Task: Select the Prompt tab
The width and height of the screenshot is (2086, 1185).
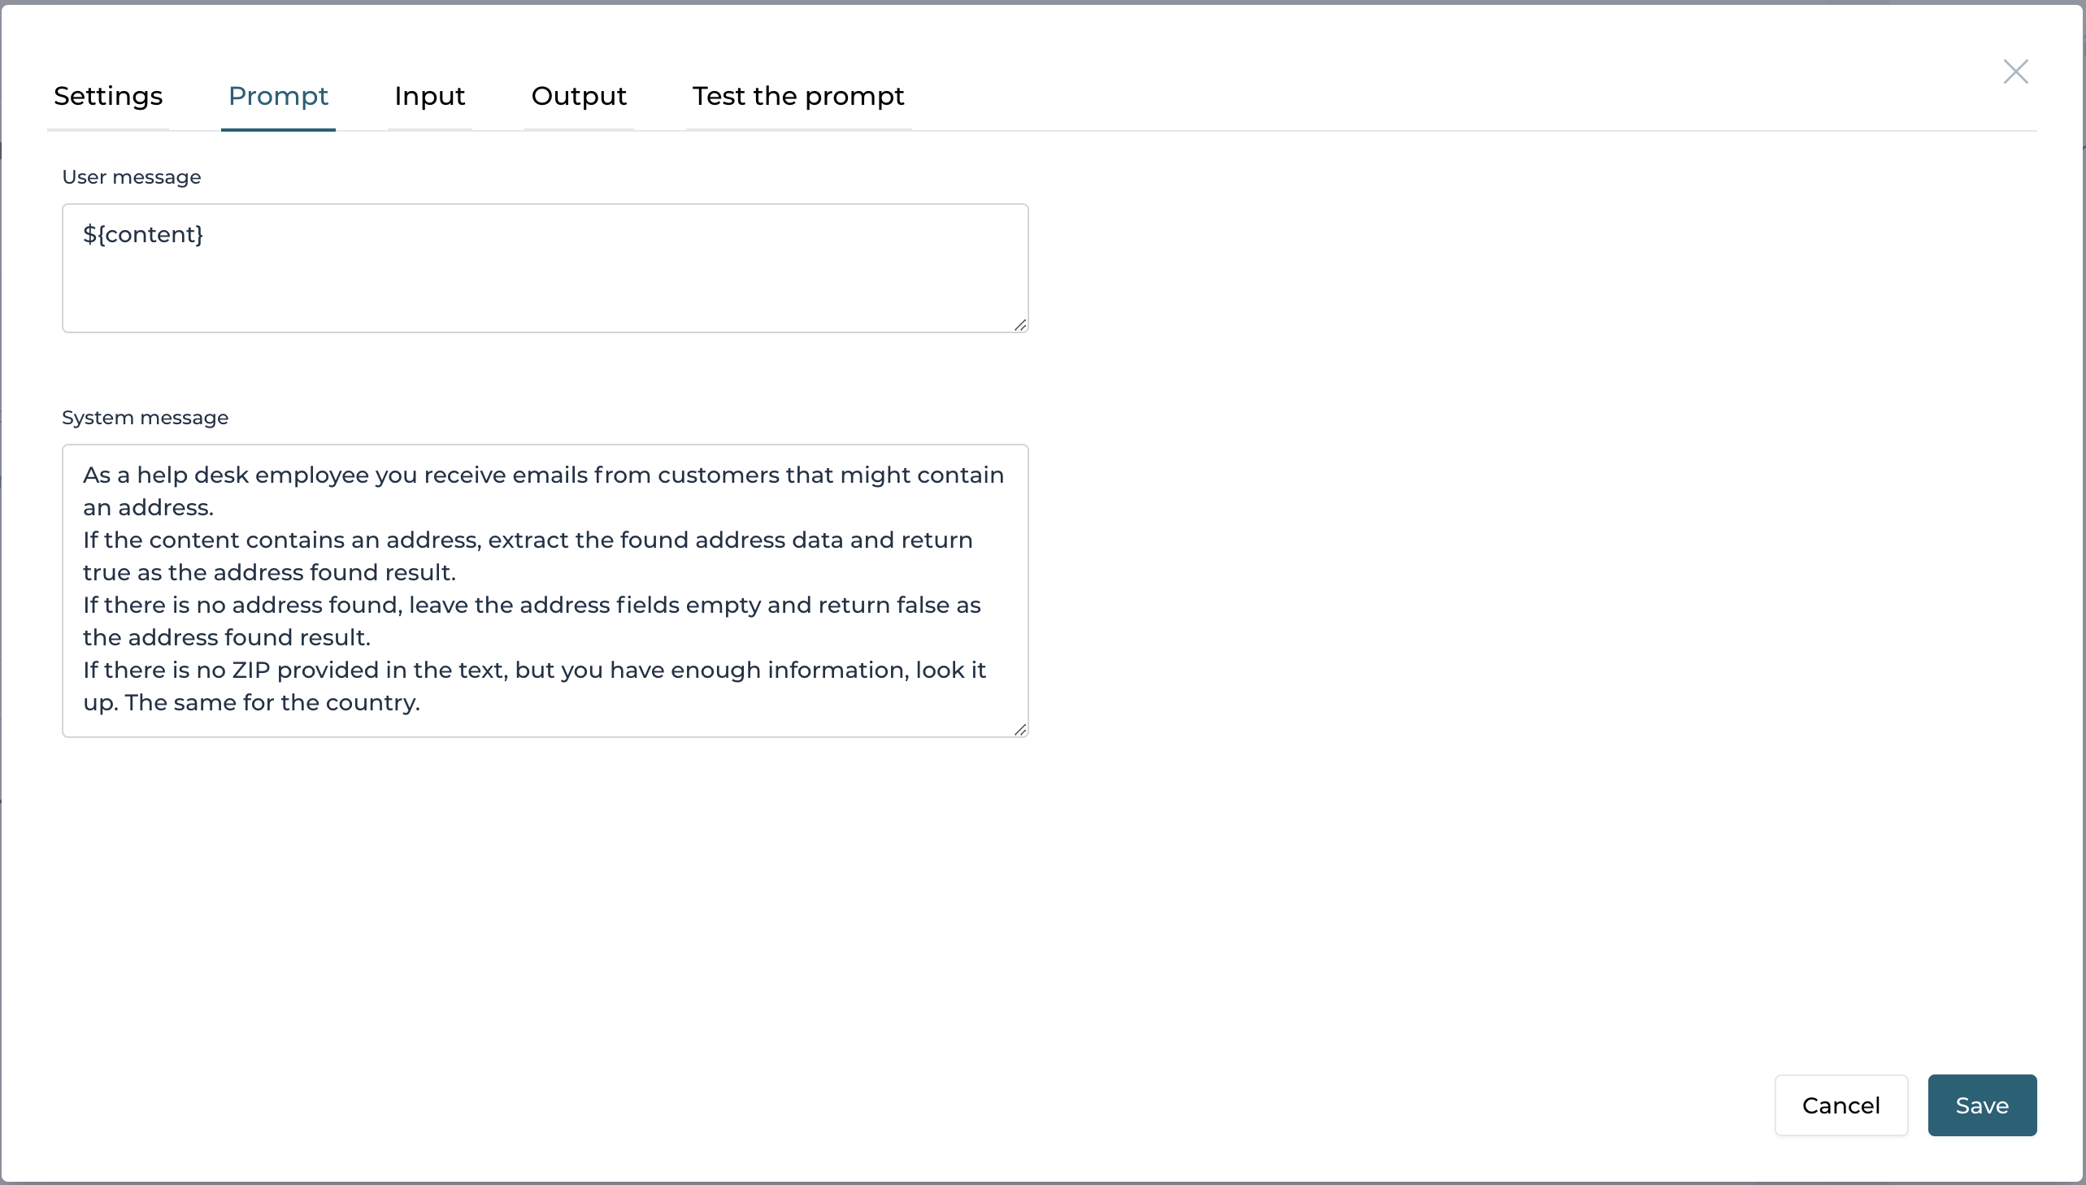Action: (x=277, y=96)
